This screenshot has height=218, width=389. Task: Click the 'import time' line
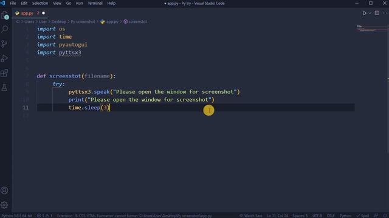pos(54,37)
